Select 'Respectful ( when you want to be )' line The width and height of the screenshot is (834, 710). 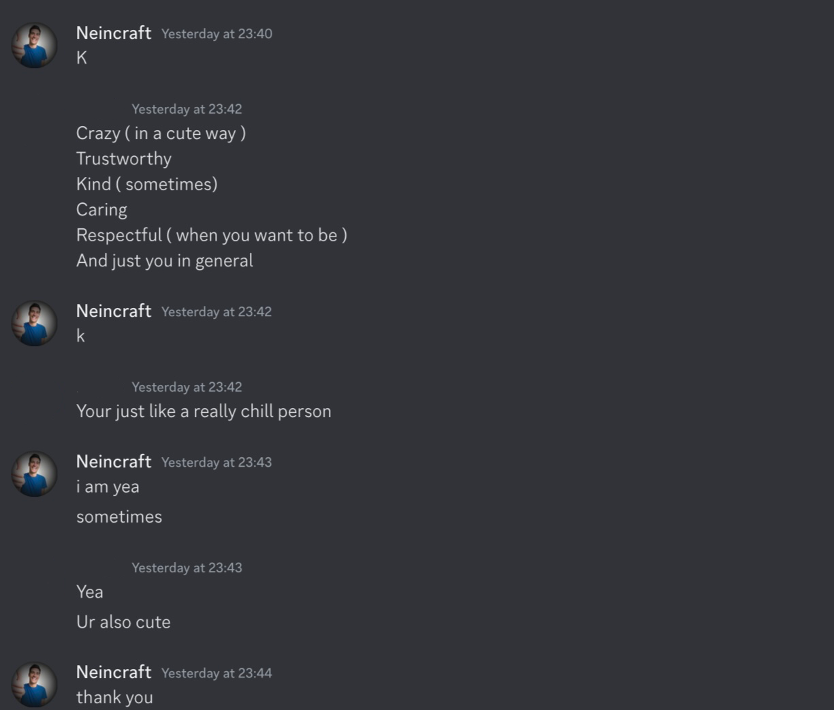coord(212,235)
